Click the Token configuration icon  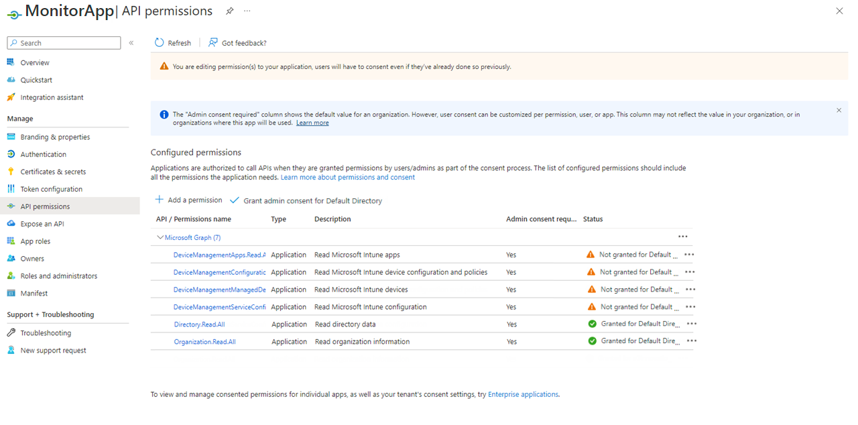(x=11, y=189)
